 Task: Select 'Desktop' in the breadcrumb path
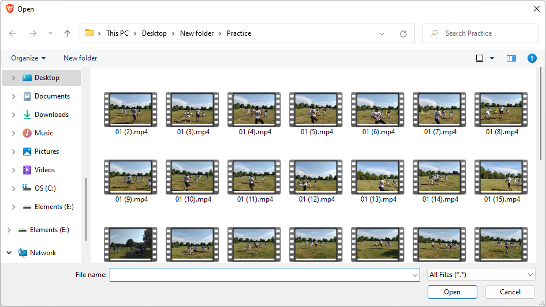click(x=154, y=33)
